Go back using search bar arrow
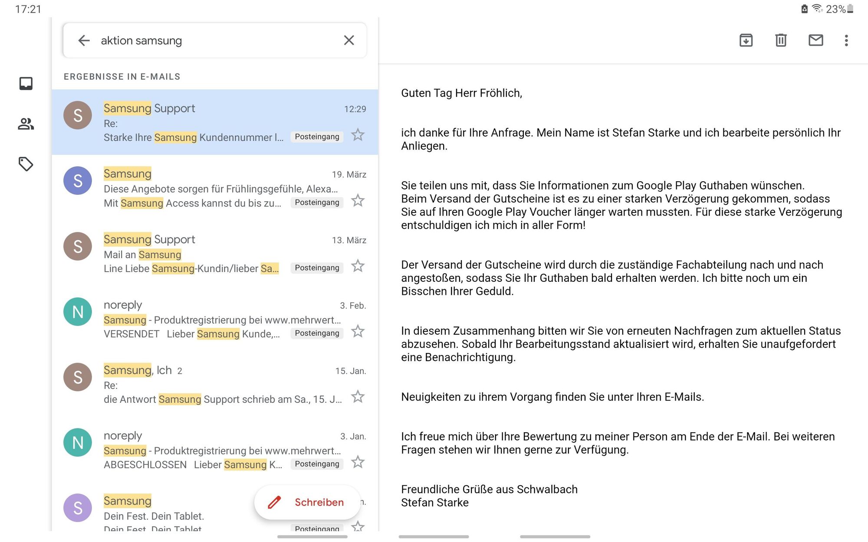Viewport: 868px width, 542px height. 84,40
